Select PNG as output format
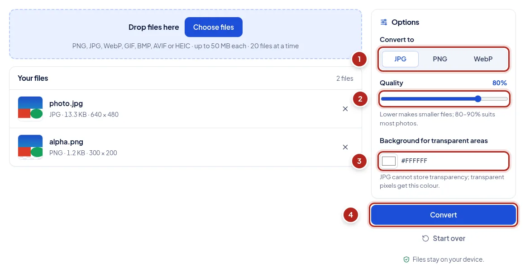 coord(439,59)
